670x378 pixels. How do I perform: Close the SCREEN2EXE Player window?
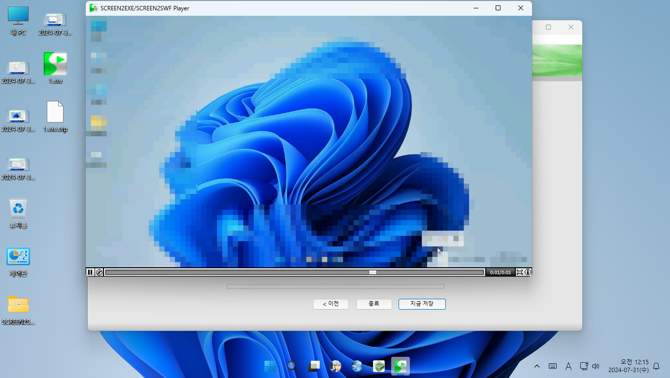(x=521, y=8)
